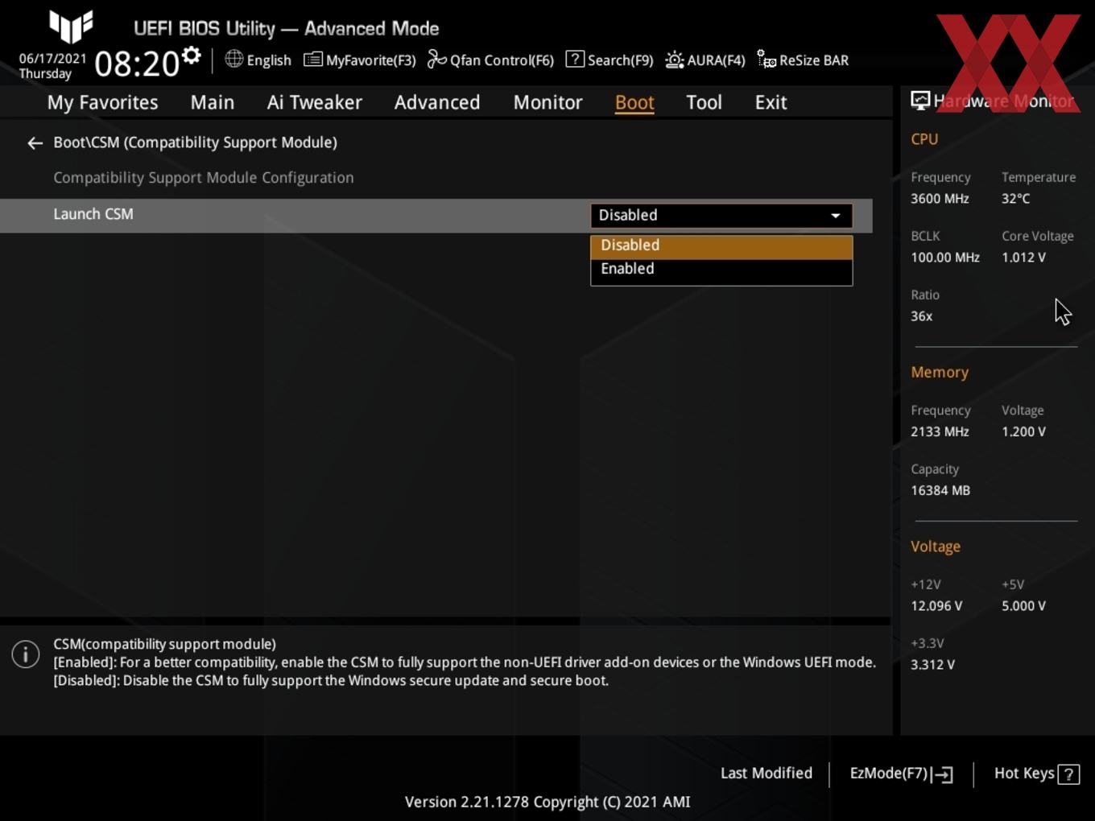The width and height of the screenshot is (1095, 821).
Task: Choose Disabled in the dropdown list
Action: click(721, 245)
